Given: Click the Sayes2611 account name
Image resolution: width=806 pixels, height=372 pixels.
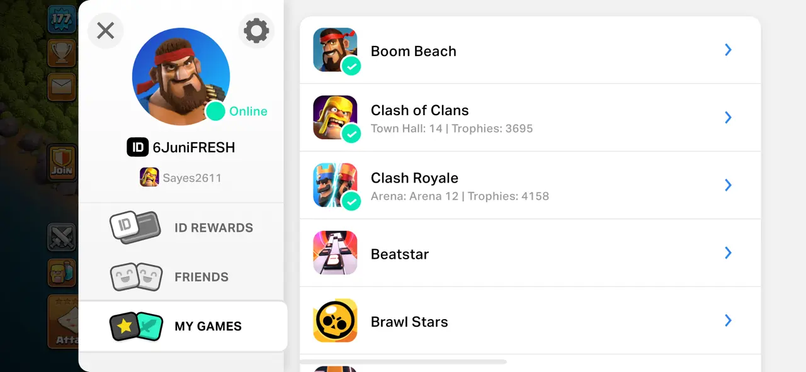Looking at the screenshot, I should [x=192, y=178].
